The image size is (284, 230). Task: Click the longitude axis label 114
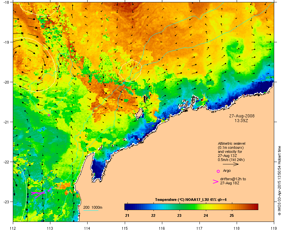pos(87,228)
